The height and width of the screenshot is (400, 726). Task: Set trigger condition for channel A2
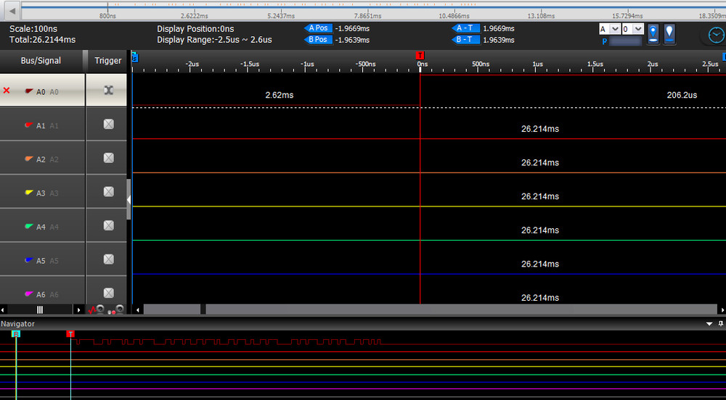[x=108, y=158]
